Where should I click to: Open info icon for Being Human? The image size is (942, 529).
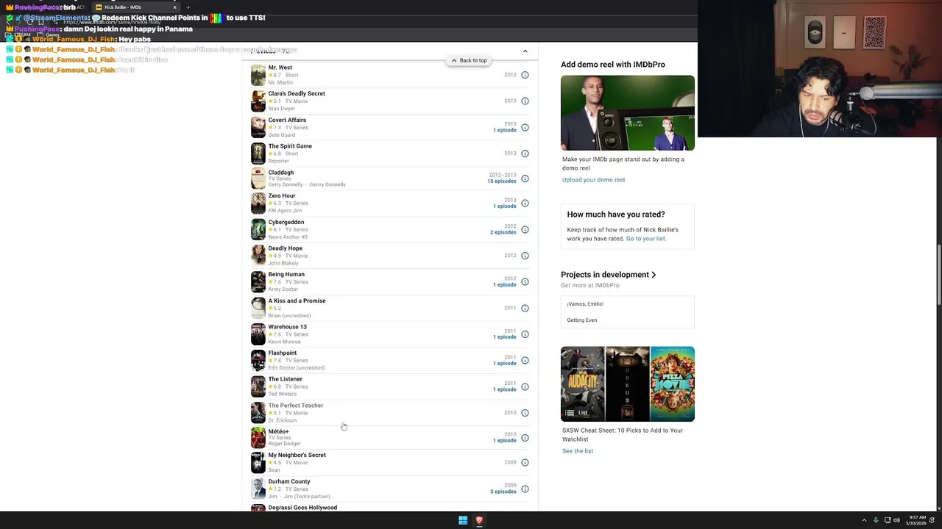tap(525, 282)
